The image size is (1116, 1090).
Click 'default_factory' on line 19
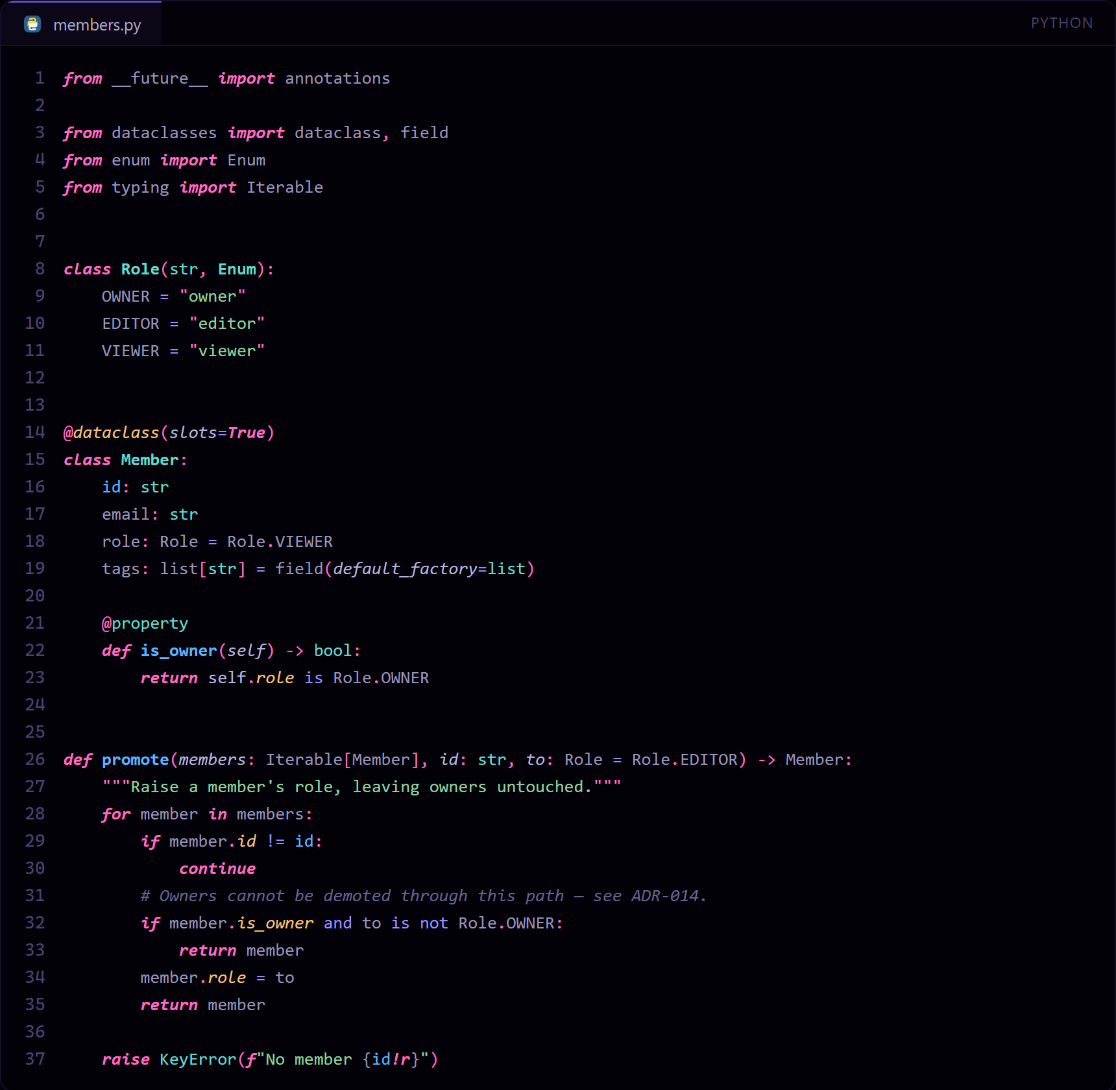[x=405, y=569]
